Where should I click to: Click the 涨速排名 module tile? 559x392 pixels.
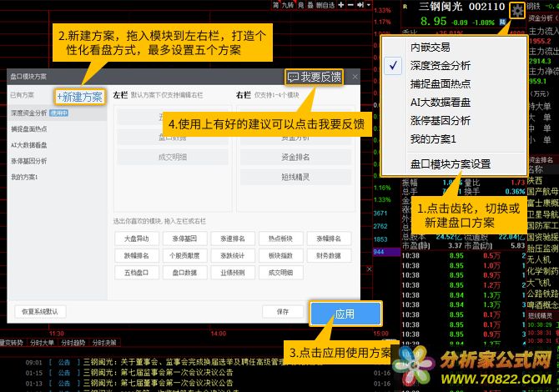(233, 239)
